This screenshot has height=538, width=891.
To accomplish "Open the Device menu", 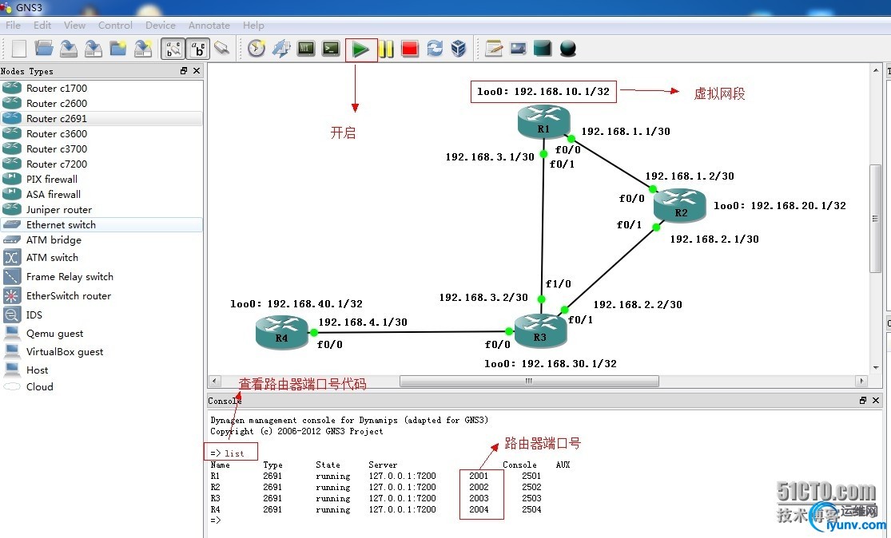I will pos(161,25).
